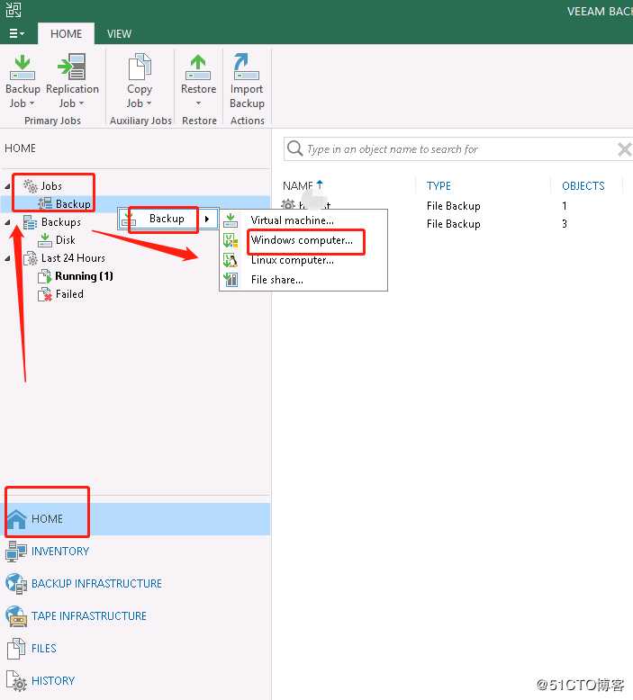Click the Backups tree icon
Screen dimensions: 633x700
[x=30, y=222]
